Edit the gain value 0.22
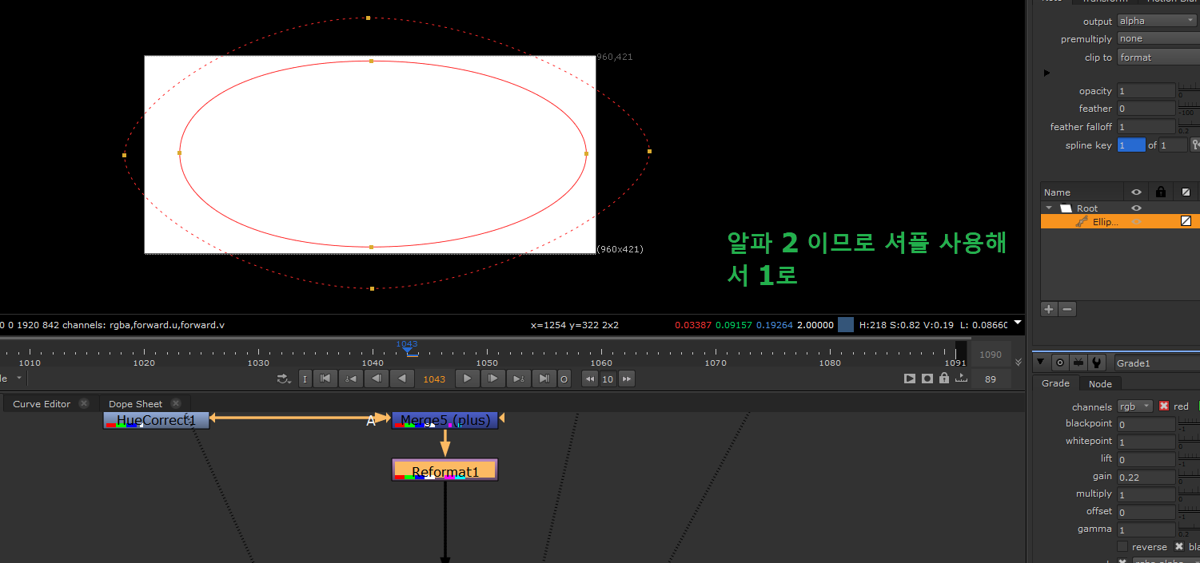Image resolution: width=1200 pixels, height=563 pixels. [1146, 477]
